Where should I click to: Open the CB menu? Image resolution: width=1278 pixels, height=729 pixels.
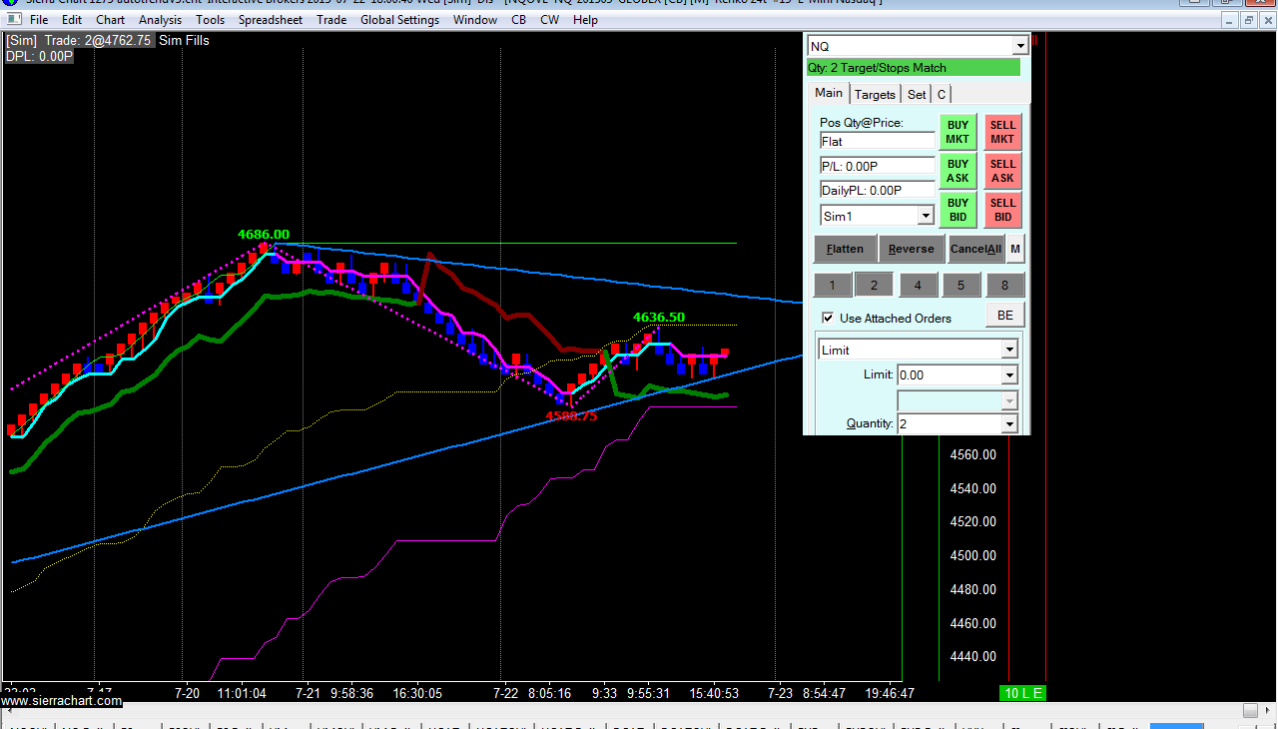coord(519,20)
